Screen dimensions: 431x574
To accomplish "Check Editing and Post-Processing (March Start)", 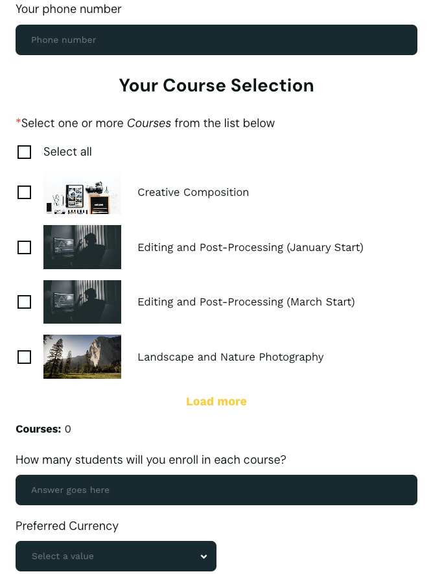I will tap(24, 302).
